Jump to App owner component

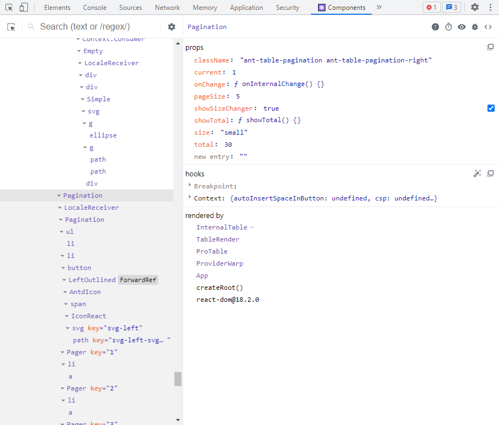[x=202, y=275]
